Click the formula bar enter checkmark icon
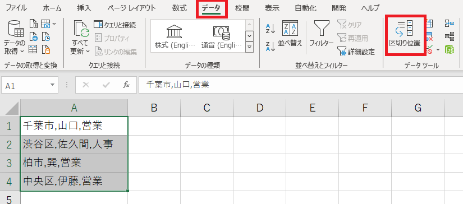This screenshot has height=204, width=463. tap(106, 85)
